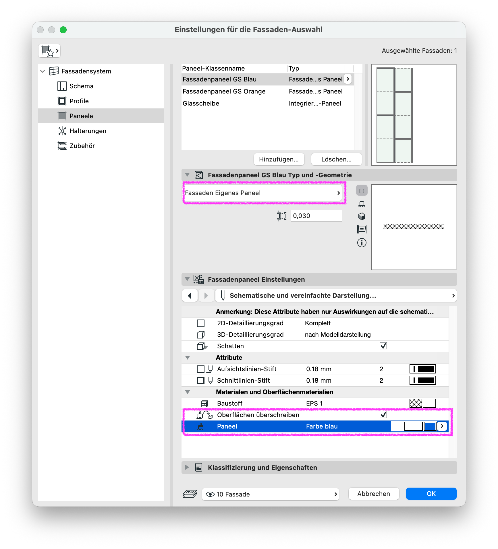Image resolution: width=498 pixels, height=549 pixels.
Task: Toggle the Schatten checkbox
Action: tap(383, 346)
